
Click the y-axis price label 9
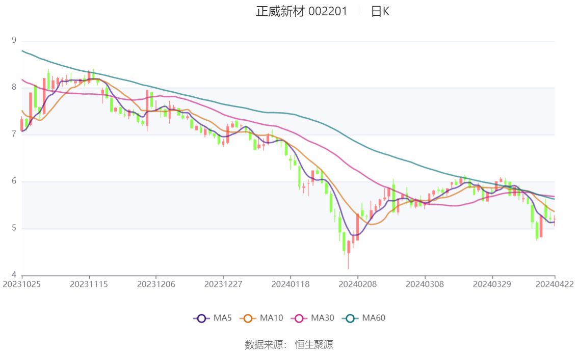click(x=14, y=40)
